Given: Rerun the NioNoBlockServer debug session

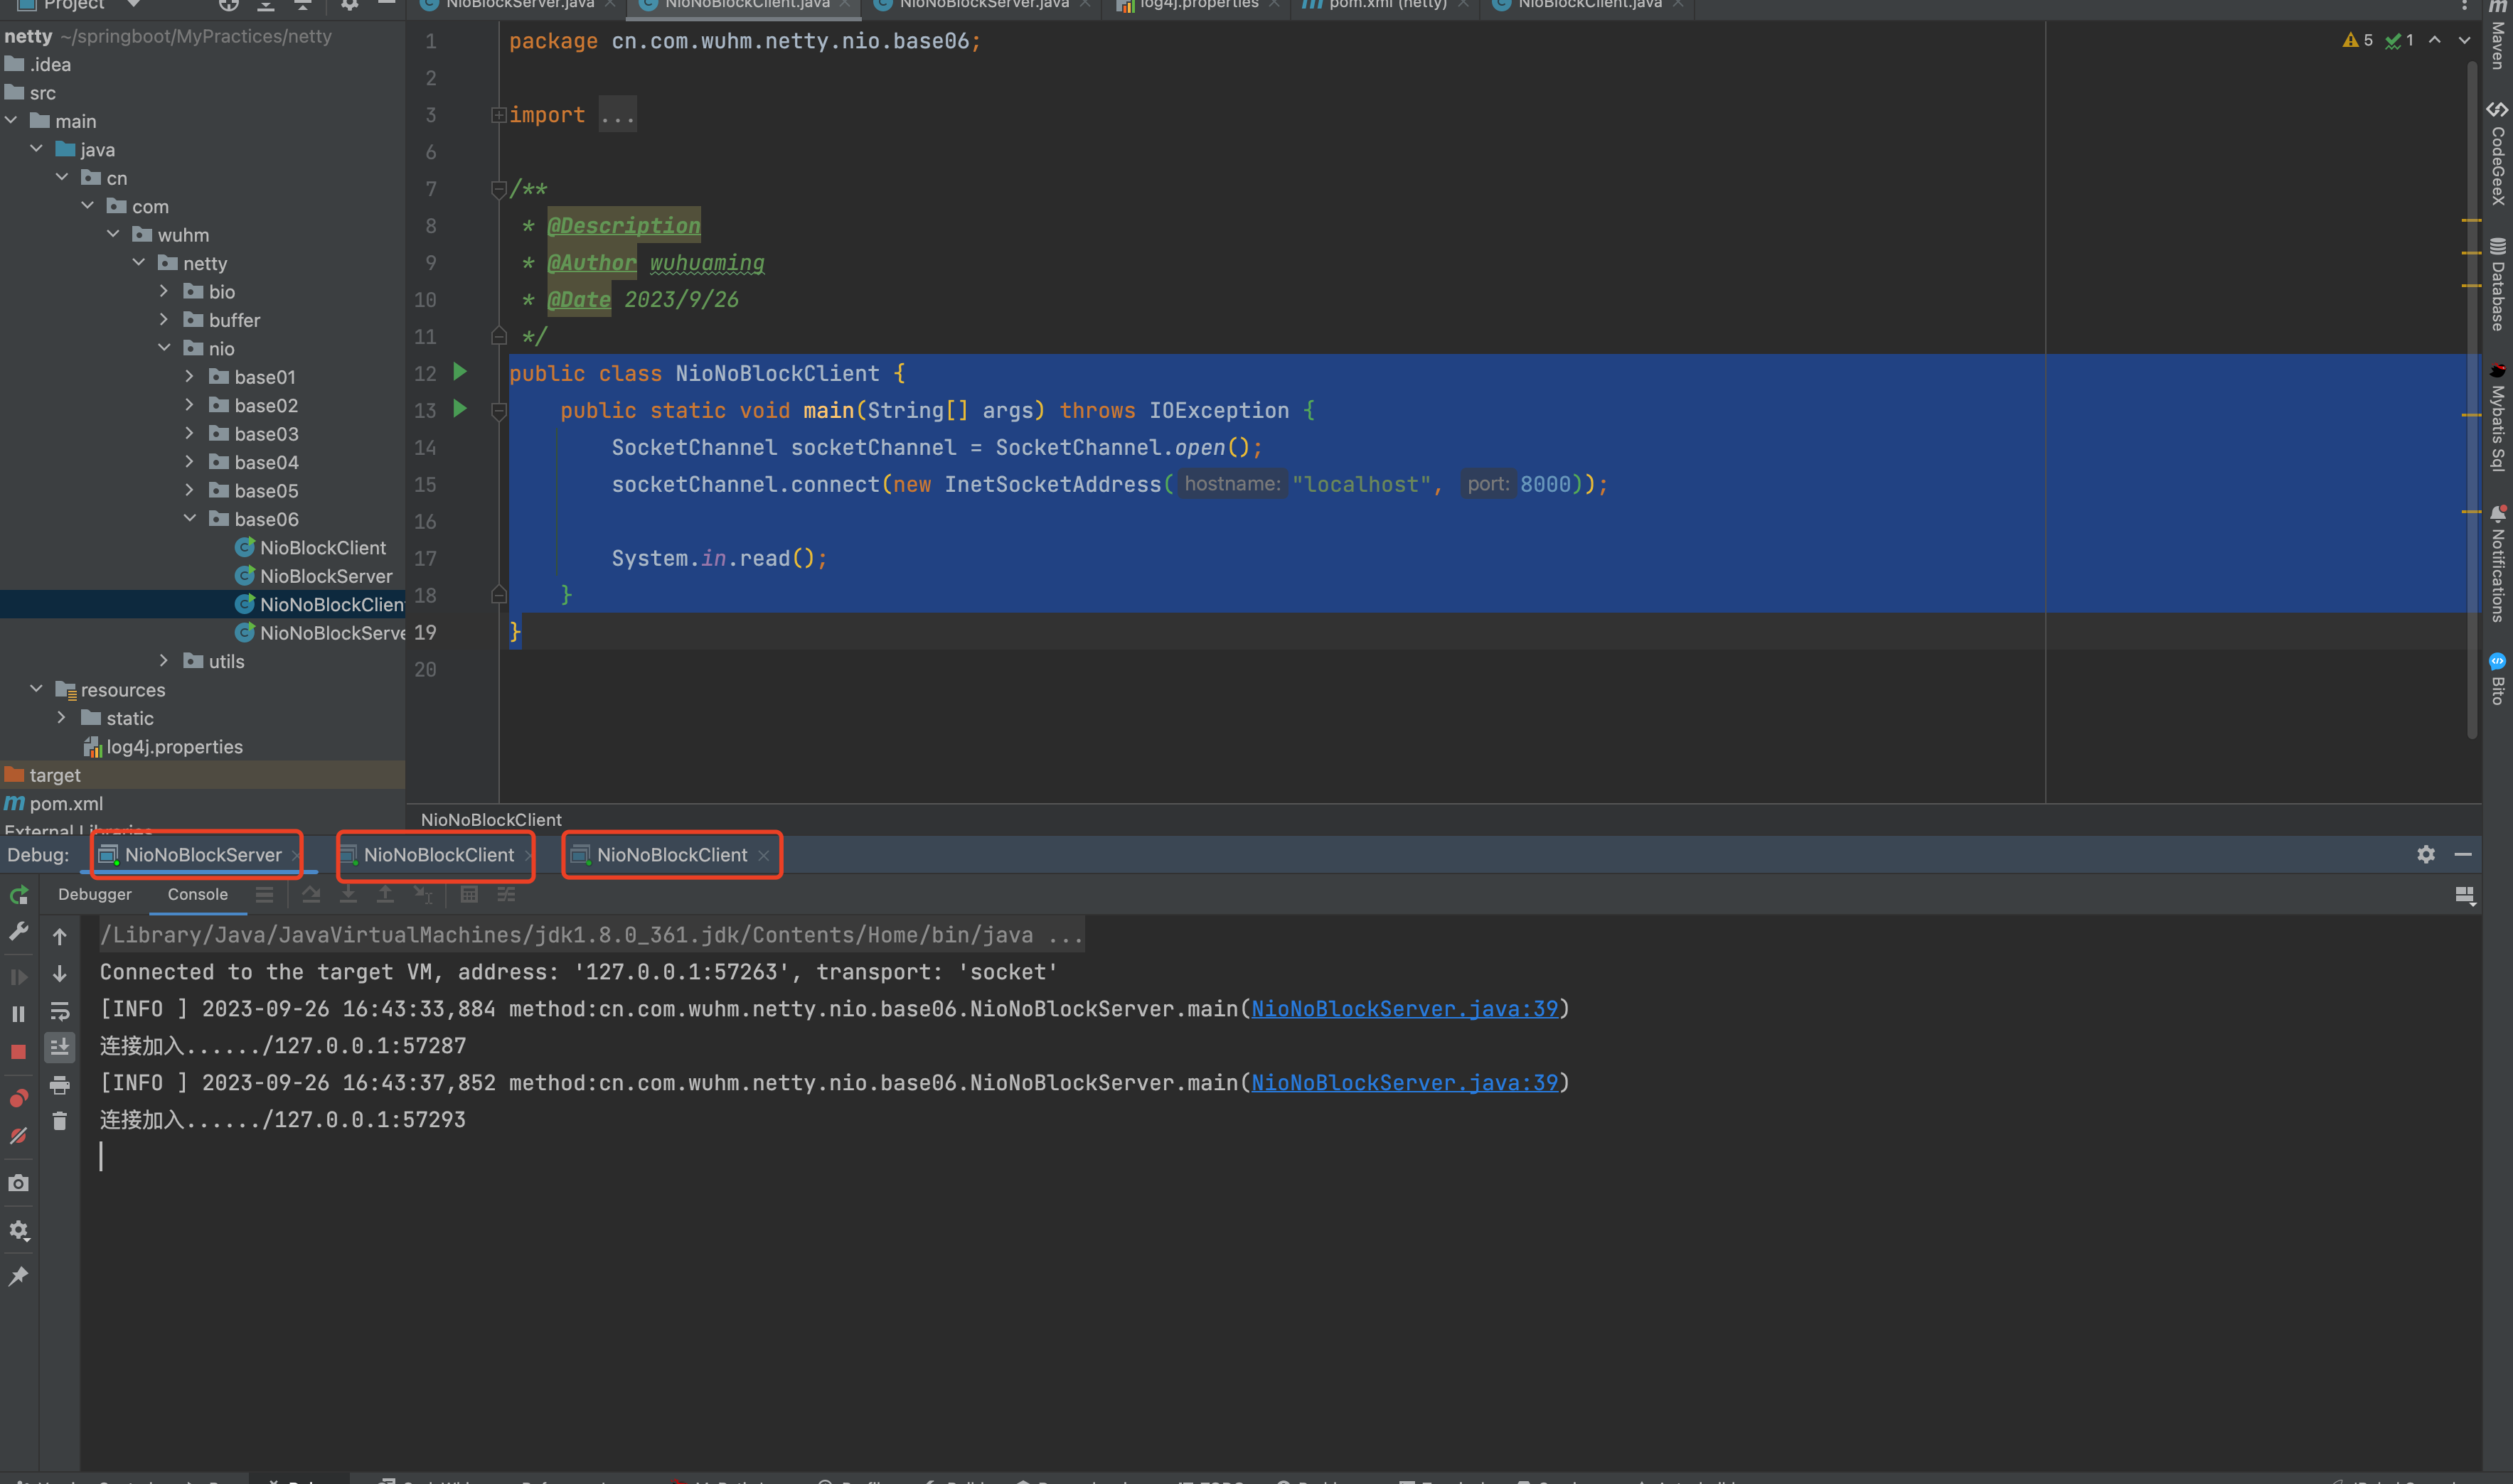Looking at the screenshot, I should (x=19, y=895).
